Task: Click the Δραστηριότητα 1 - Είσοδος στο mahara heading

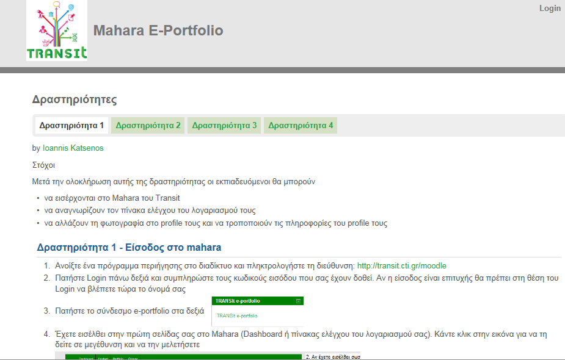Action: 129,247
